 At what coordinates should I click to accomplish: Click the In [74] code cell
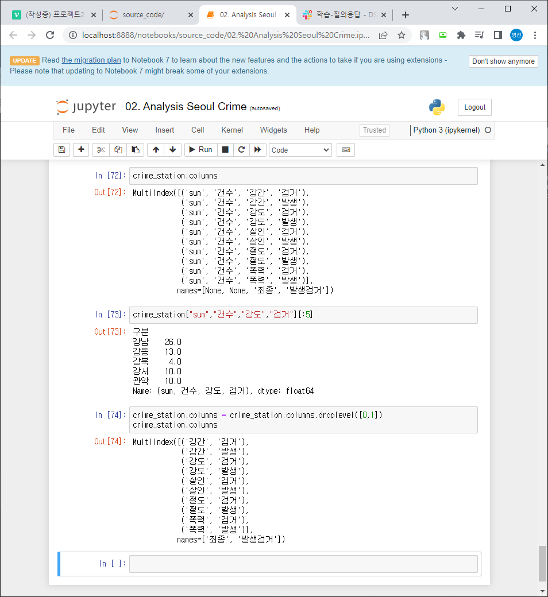point(303,420)
